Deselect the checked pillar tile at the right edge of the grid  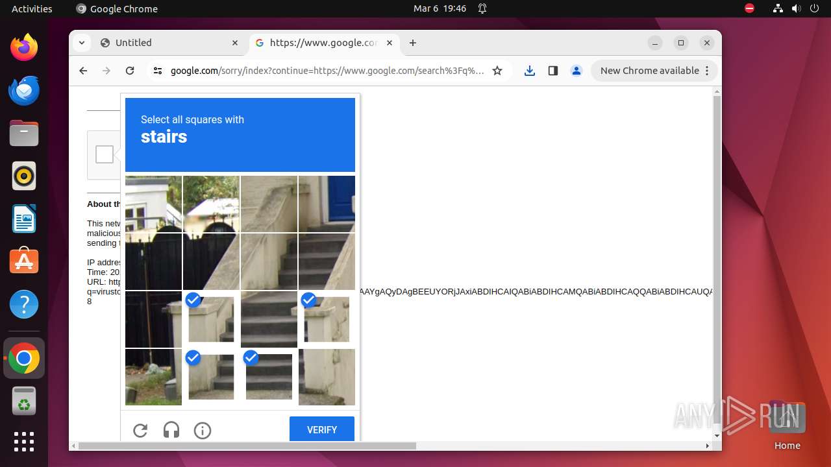[x=327, y=319]
